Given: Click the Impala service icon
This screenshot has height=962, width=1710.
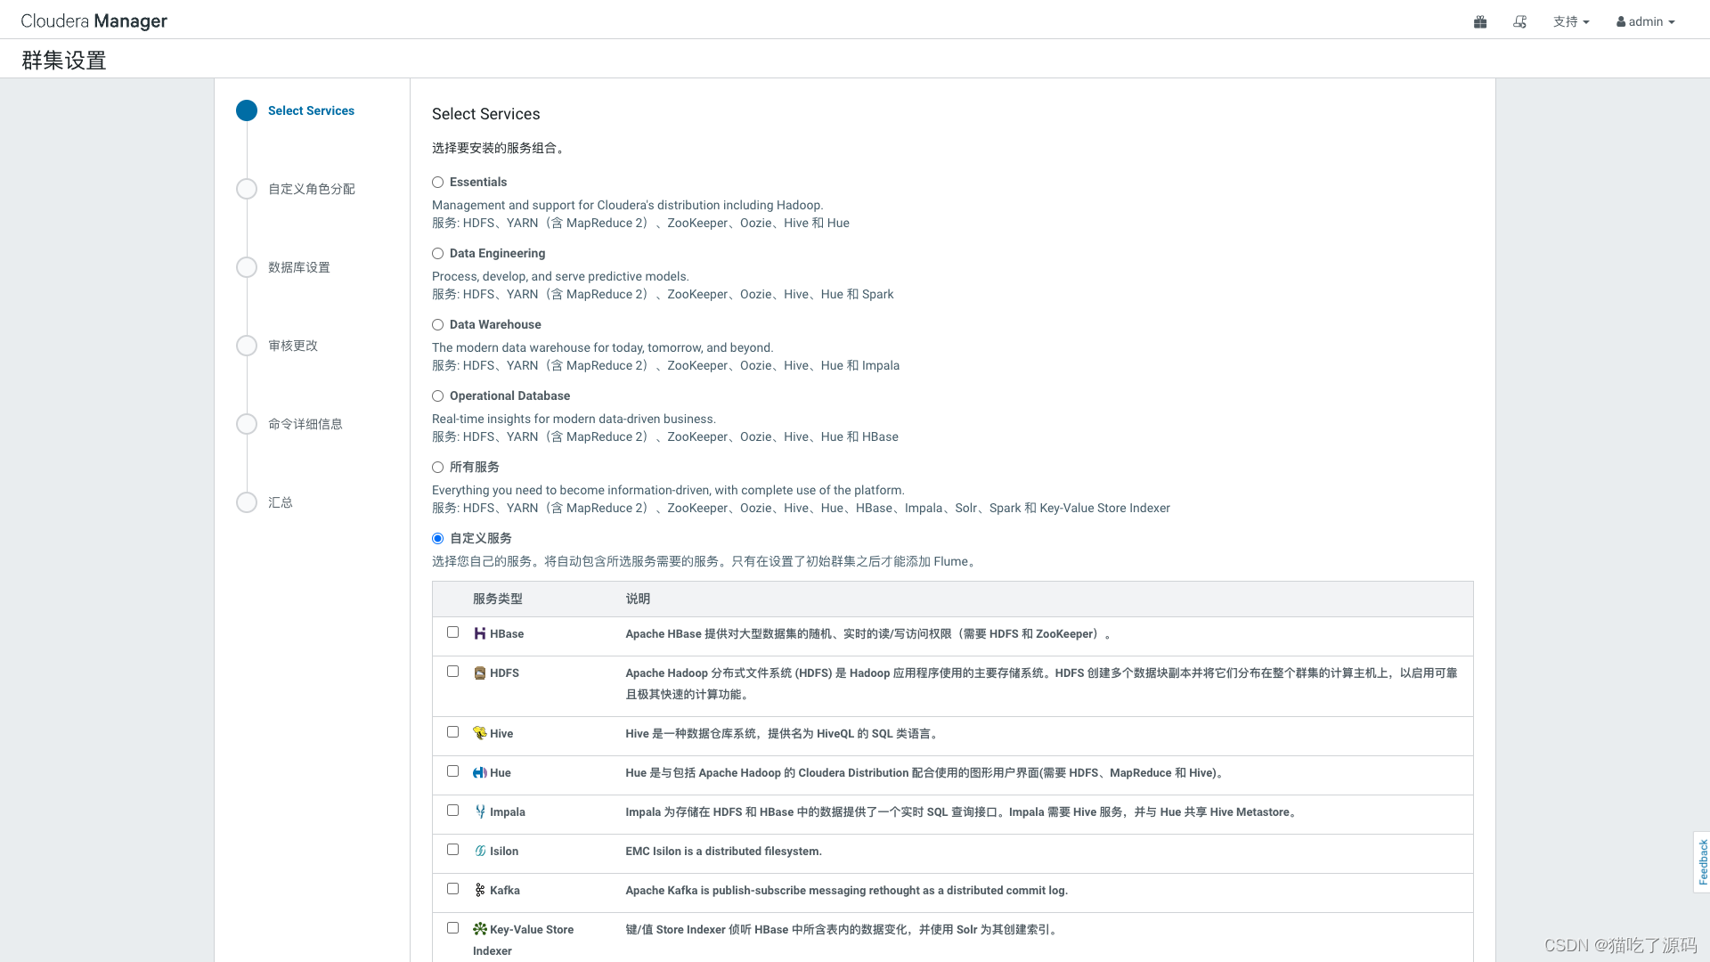Looking at the screenshot, I should pos(480,811).
